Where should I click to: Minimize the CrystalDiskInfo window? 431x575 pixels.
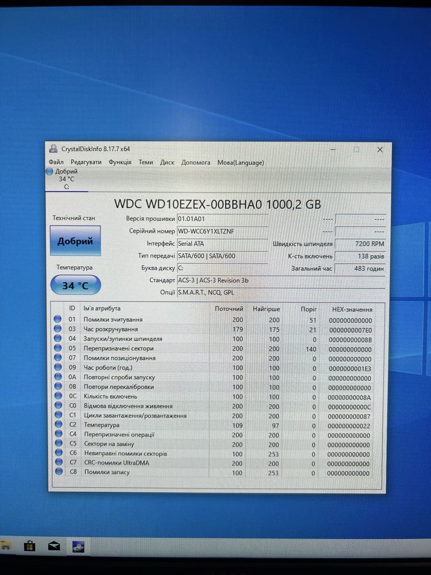coord(333,149)
